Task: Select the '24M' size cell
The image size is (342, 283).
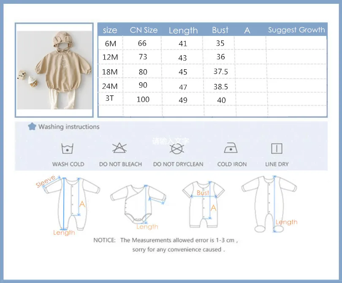Action: 110,86
